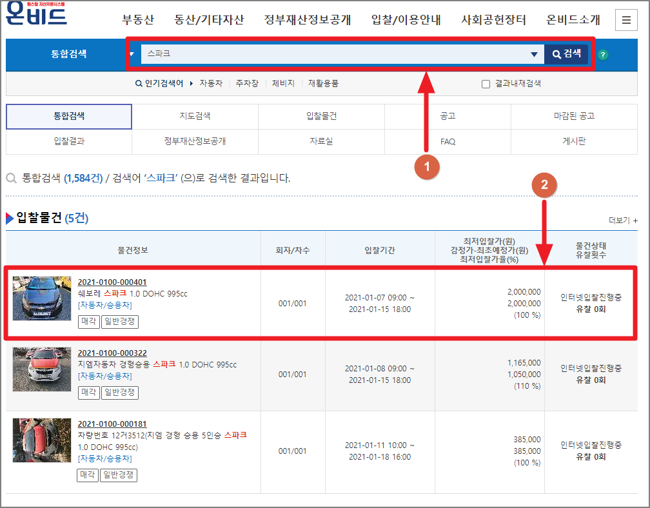Enable the 결과내재검색 checkbox

click(x=486, y=84)
